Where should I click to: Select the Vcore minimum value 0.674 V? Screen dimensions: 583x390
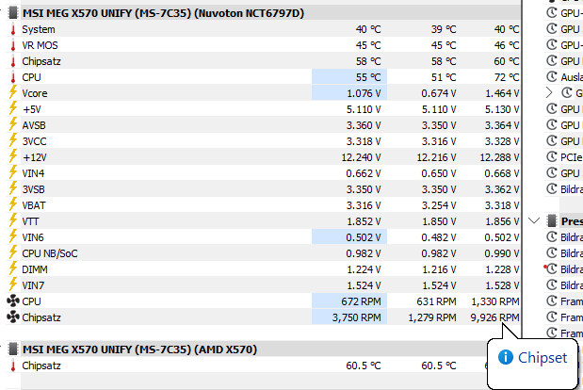click(x=439, y=93)
